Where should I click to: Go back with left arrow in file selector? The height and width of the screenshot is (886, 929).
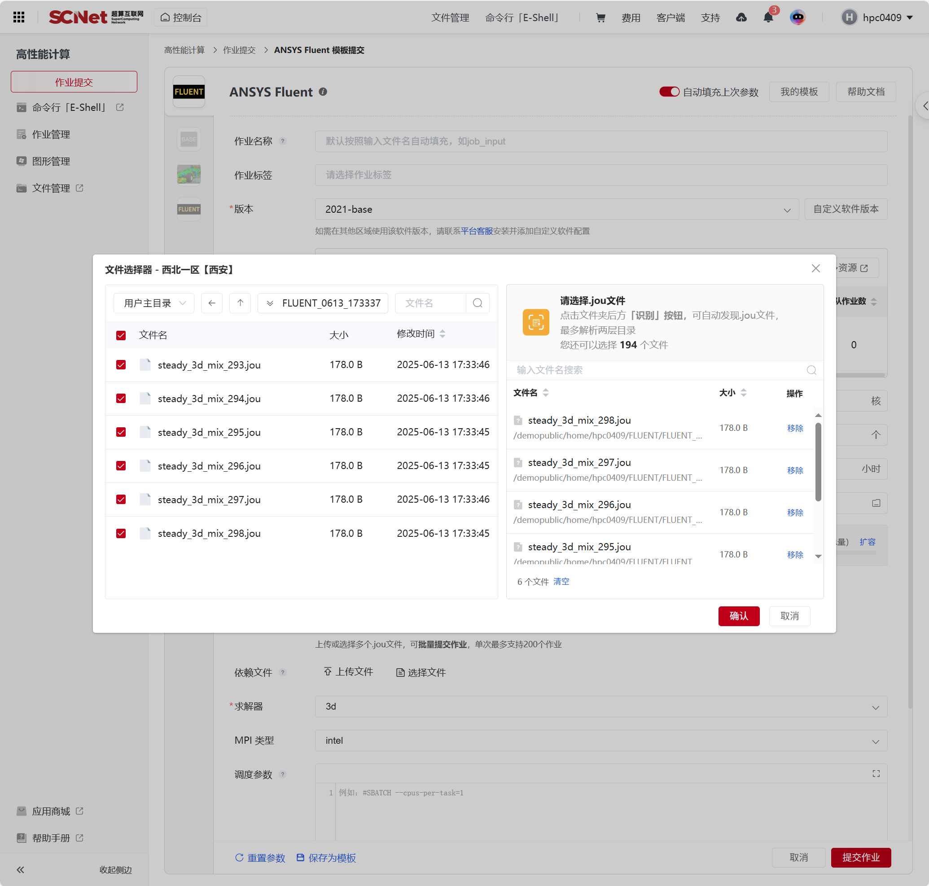point(211,303)
